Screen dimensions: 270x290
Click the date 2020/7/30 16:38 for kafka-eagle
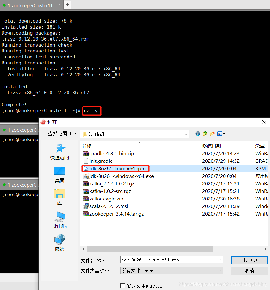[221, 199]
